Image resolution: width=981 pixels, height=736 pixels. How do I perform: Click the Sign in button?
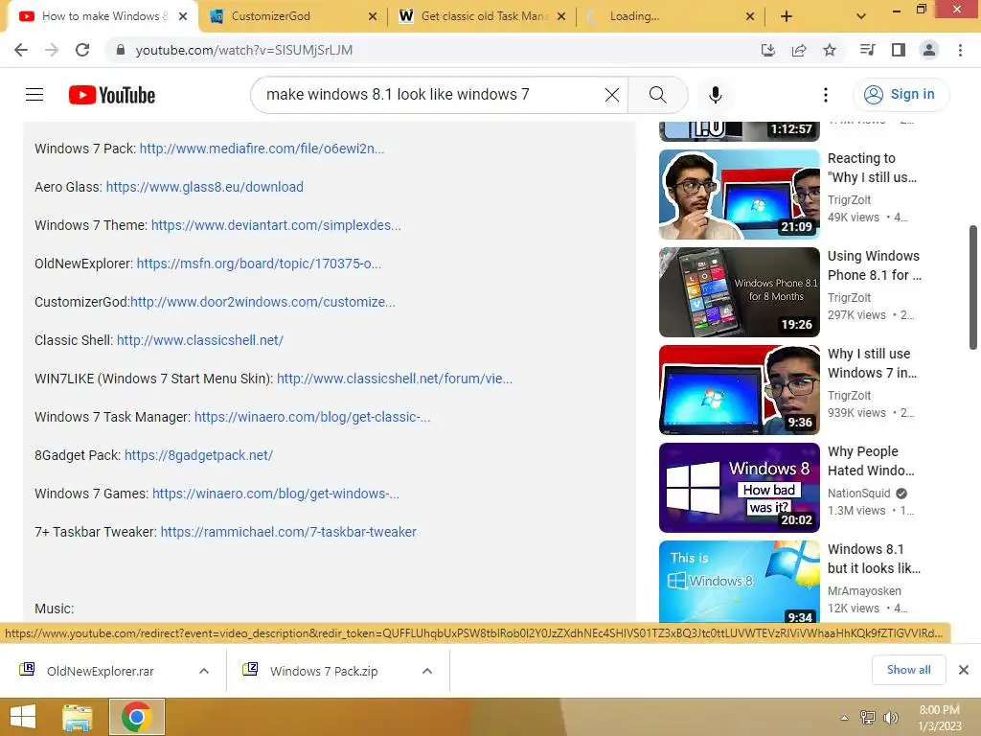(x=901, y=95)
